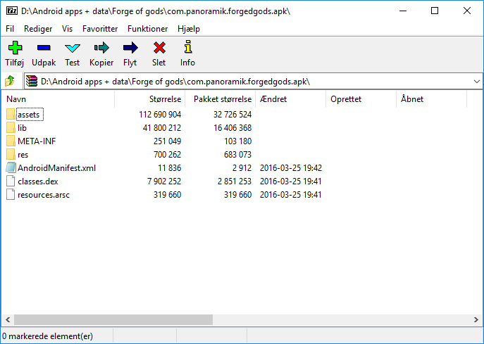Sort by Størrelse column header
The image size is (484, 344).
166,99
